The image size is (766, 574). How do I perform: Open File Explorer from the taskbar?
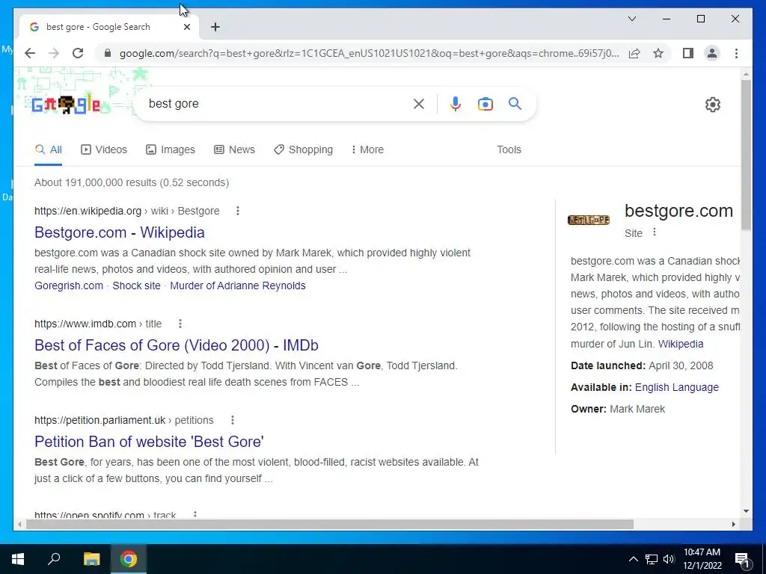click(91, 559)
